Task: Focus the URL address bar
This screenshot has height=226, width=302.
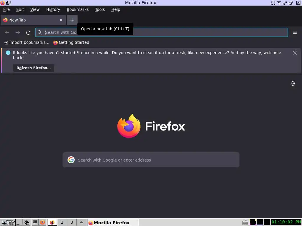Action: click(x=162, y=32)
